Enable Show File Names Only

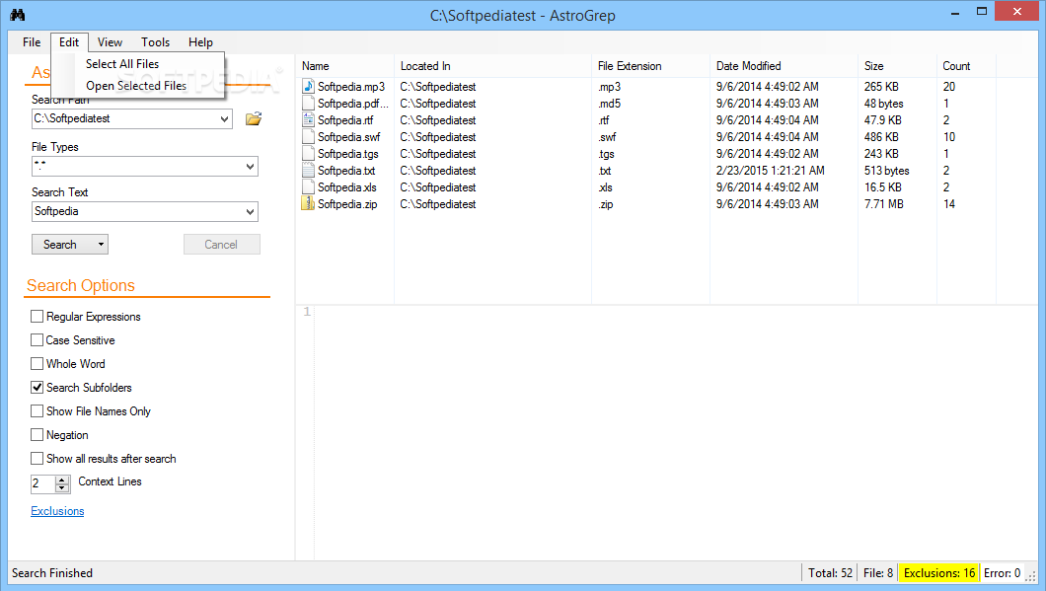(37, 410)
